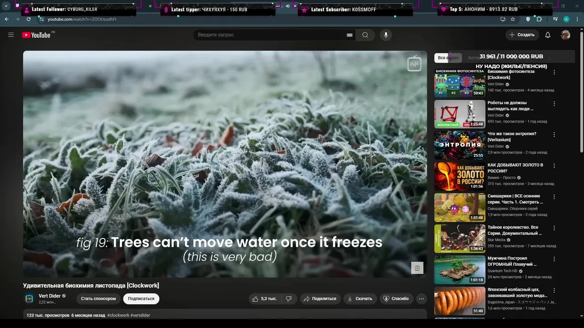Click the channel watermark in the video corner
This screenshot has height=328, width=584.
(417, 268)
